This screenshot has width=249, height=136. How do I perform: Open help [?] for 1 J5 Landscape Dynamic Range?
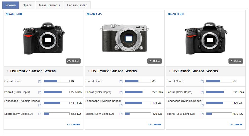(121, 105)
